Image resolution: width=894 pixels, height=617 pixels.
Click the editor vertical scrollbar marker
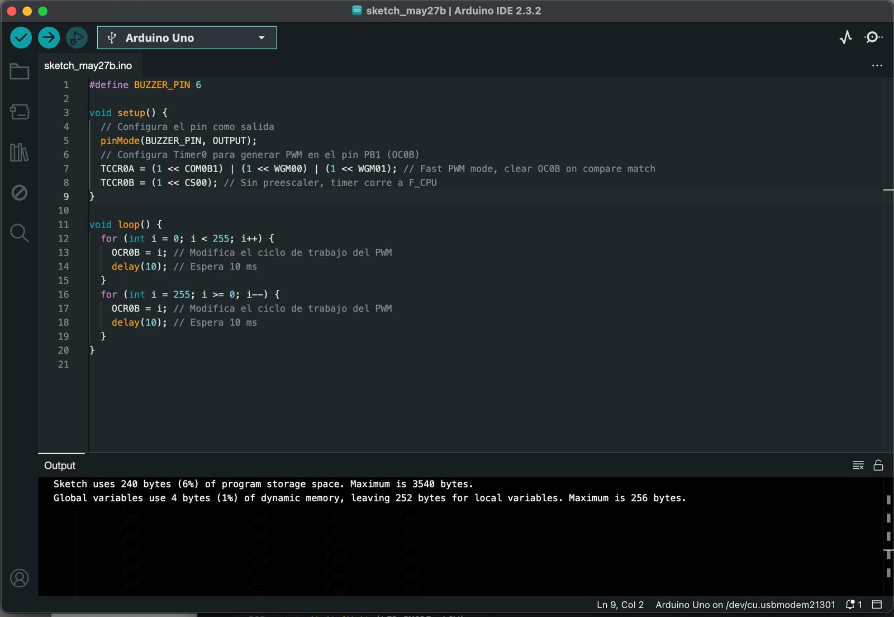888,190
